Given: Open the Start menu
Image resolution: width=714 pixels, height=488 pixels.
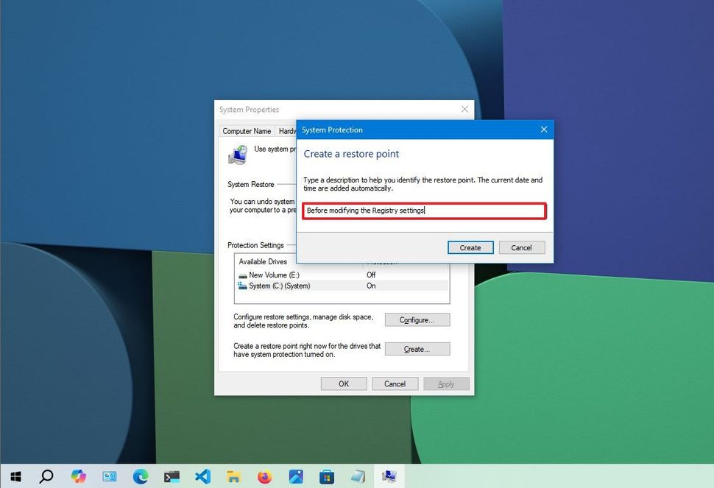Looking at the screenshot, I should 15,476.
